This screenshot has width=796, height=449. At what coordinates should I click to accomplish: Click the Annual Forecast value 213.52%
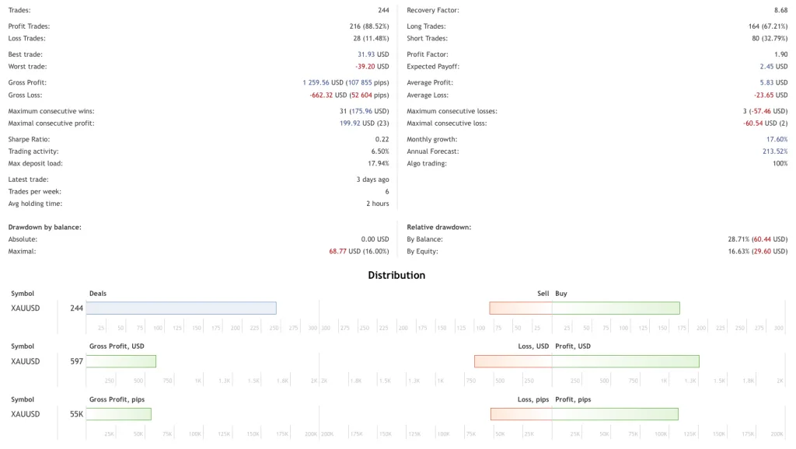tap(775, 151)
